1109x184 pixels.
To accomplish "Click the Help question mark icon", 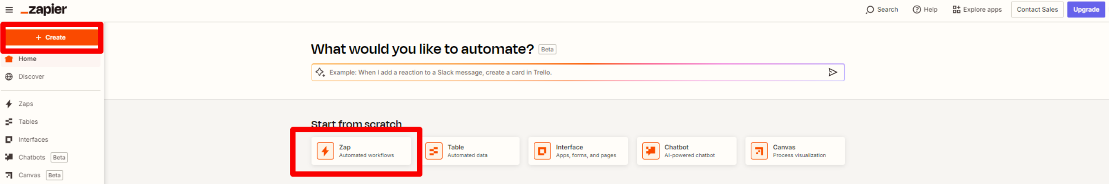I will point(916,9).
